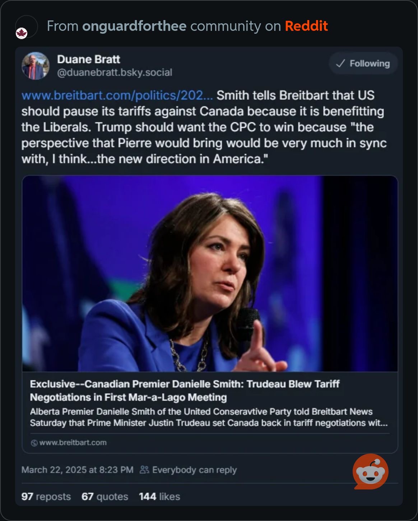Click the Duane Bratt display name
This screenshot has width=418, height=521.
tap(88, 59)
